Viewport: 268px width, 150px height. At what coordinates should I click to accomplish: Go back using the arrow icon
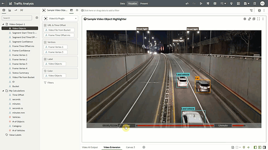3,3
